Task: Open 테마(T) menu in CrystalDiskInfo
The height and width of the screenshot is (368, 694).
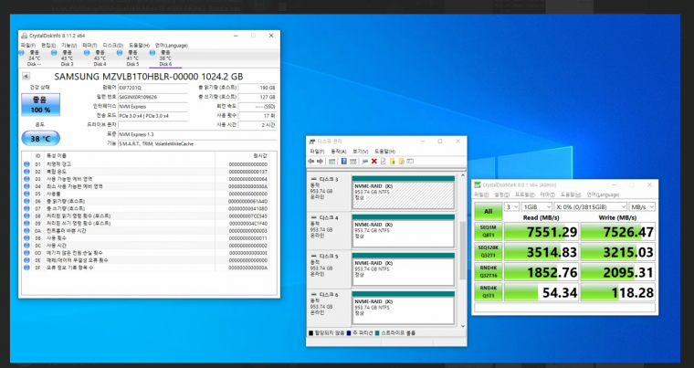Action: point(89,45)
